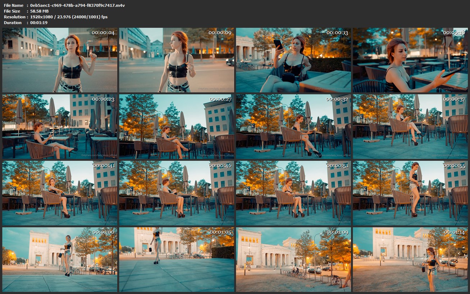Screen dimensions: 470x294
Task: Choose the frame marked 00:00:32
Action: tap(293, 127)
